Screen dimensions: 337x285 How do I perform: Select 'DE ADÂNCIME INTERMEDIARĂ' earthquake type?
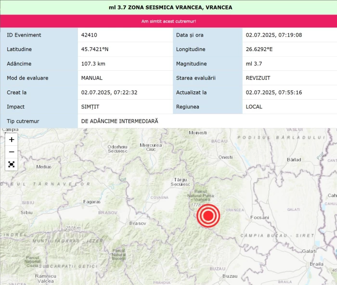(x=119, y=121)
